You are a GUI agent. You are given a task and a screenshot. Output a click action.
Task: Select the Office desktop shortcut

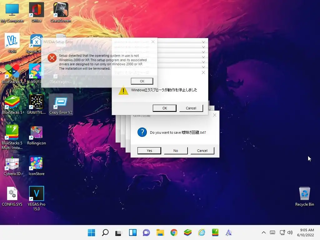(37, 12)
